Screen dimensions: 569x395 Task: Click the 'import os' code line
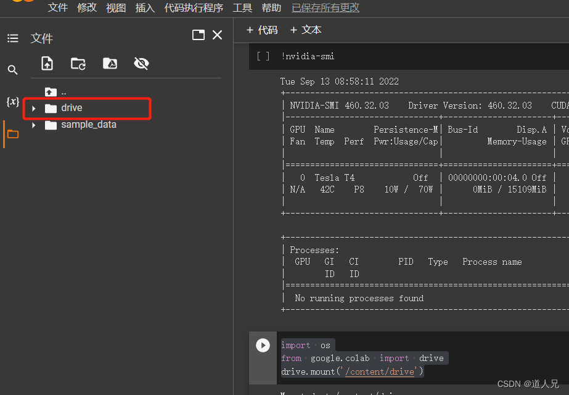tap(306, 345)
